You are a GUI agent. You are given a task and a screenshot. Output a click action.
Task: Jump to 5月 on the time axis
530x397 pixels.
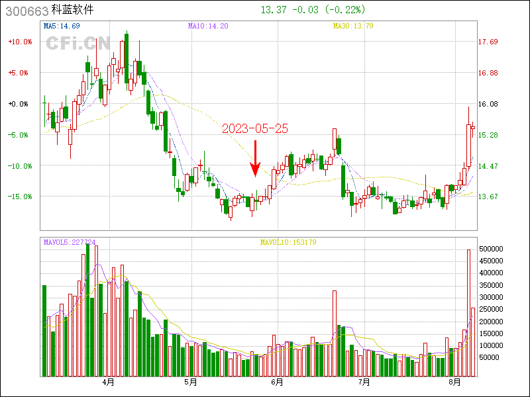click(x=191, y=382)
